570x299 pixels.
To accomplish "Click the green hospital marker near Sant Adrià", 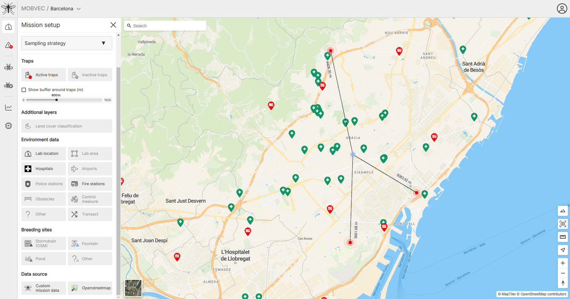I will coord(463,49).
